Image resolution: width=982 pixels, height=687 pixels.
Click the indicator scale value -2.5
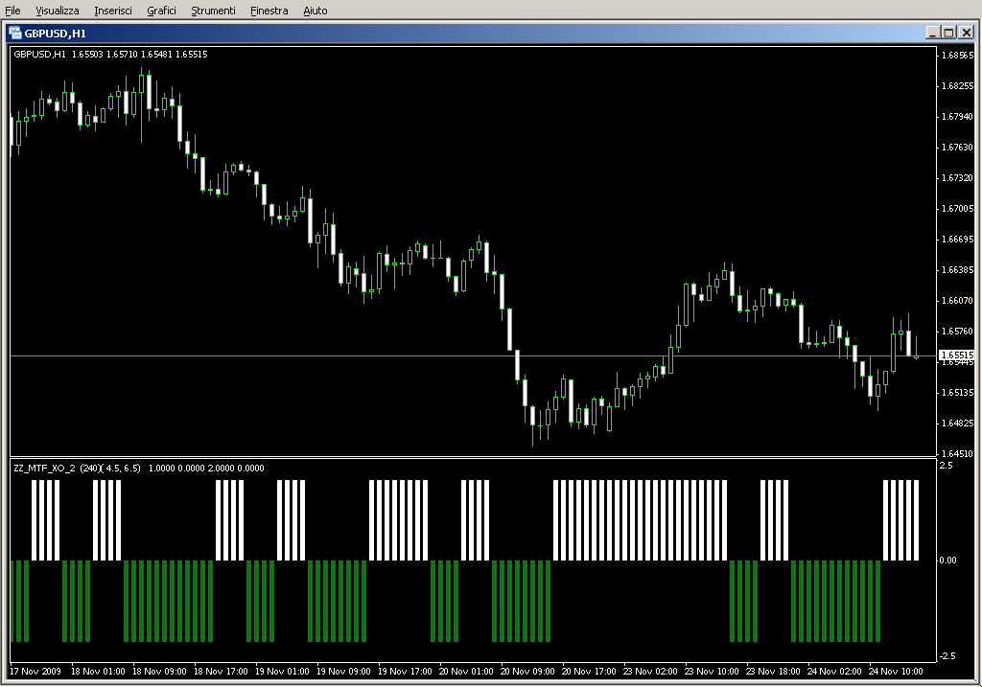tap(947, 655)
